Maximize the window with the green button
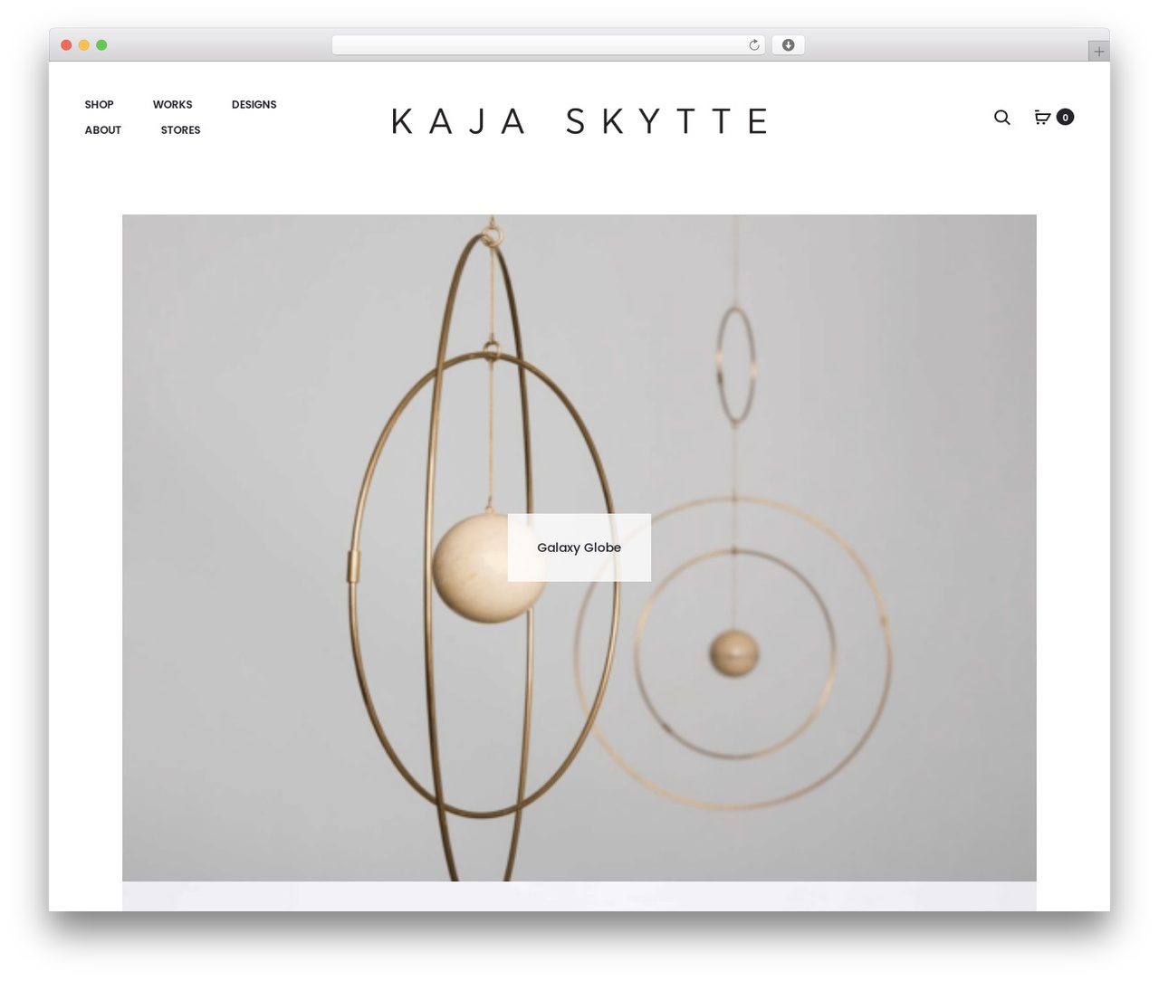1159x981 pixels. [101, 45]
